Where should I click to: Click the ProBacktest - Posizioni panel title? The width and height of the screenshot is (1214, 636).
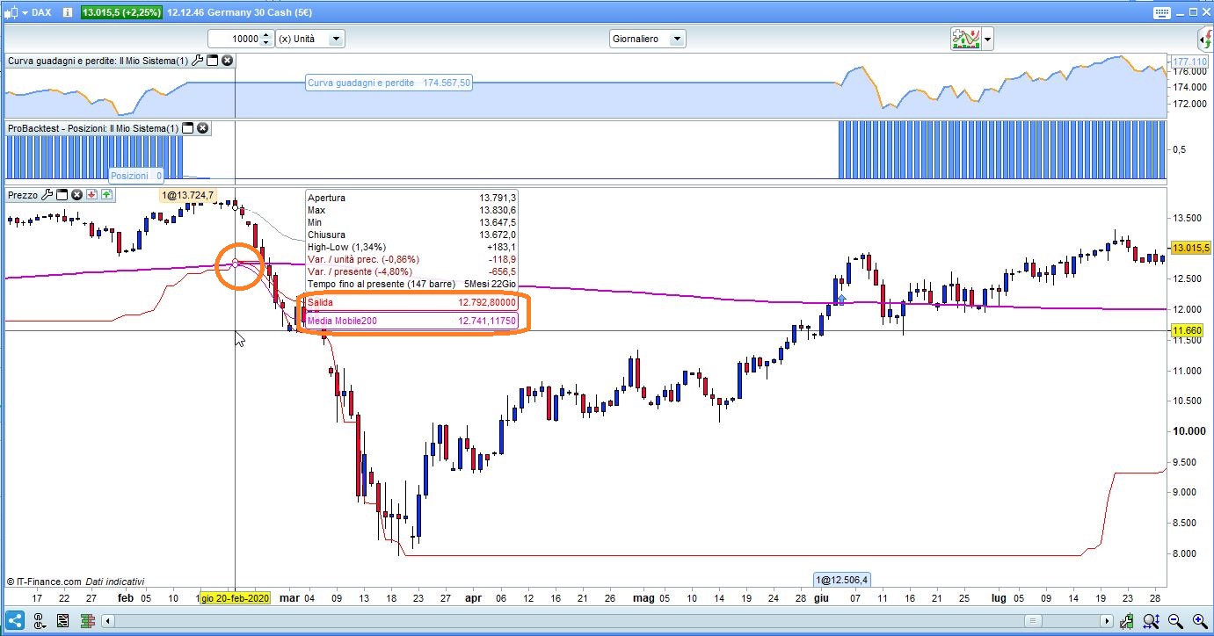point(93,128)
